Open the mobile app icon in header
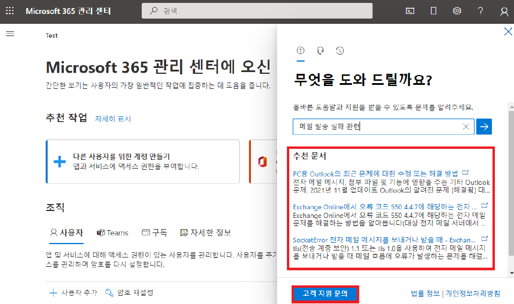 pyautogui.click(x=433, y=11)
